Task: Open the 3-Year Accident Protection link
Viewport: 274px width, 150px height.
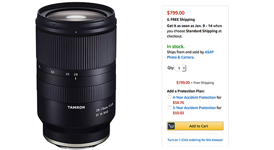Action: click(194, 108)
